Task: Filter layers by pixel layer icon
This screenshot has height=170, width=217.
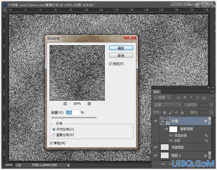Action: (179, 98)
